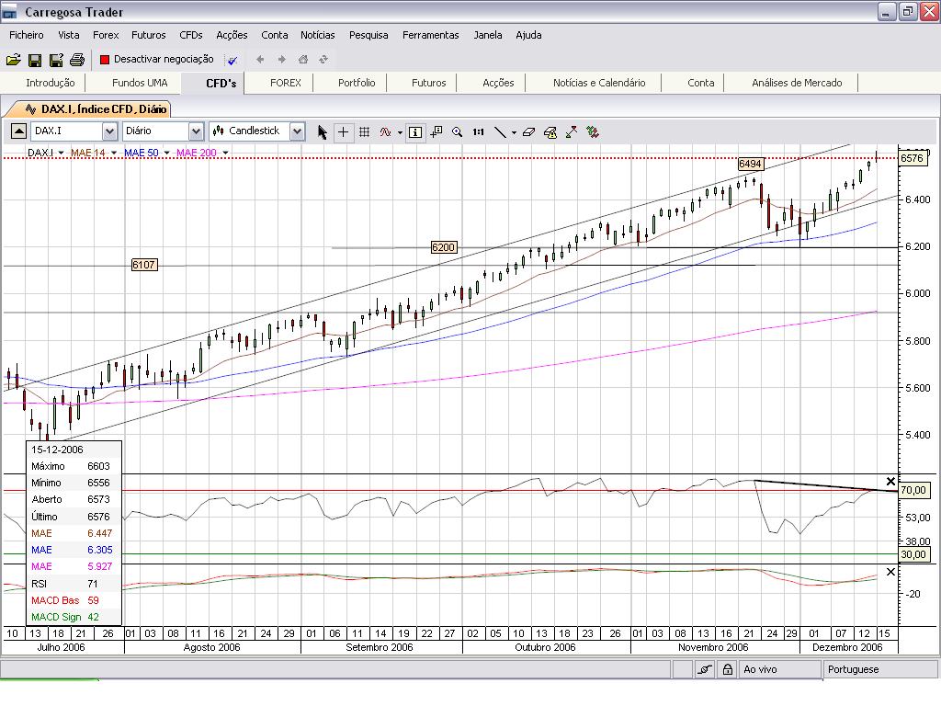The height and width of the screenshot is (706, 941).
Task: Close the RSI indicator panel
Action: click(x=890, y=482)
